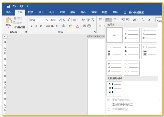Click the multilevel list icon
The image size is (164, 117).
115,20
